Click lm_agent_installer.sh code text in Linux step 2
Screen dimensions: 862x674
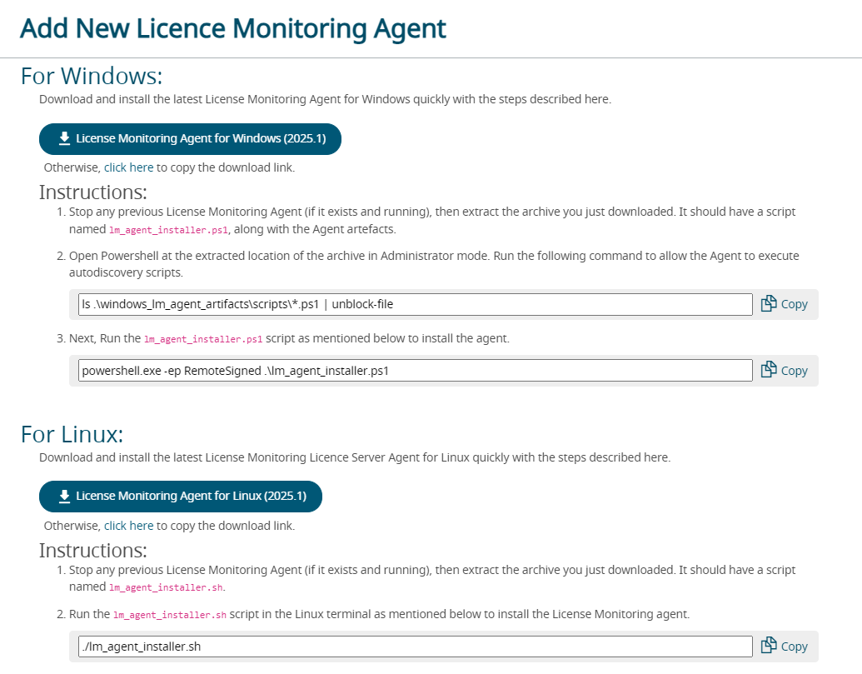[x=170, y=615]
